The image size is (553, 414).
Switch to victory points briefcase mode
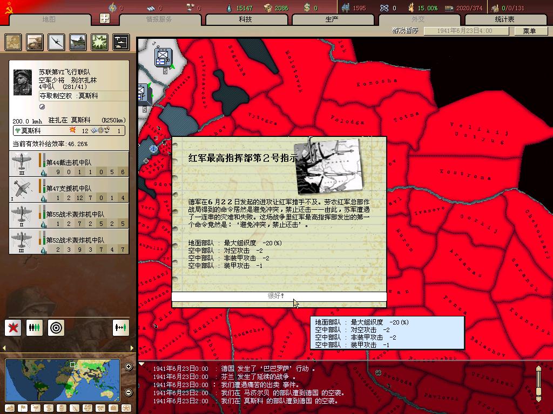click(113, 409)
